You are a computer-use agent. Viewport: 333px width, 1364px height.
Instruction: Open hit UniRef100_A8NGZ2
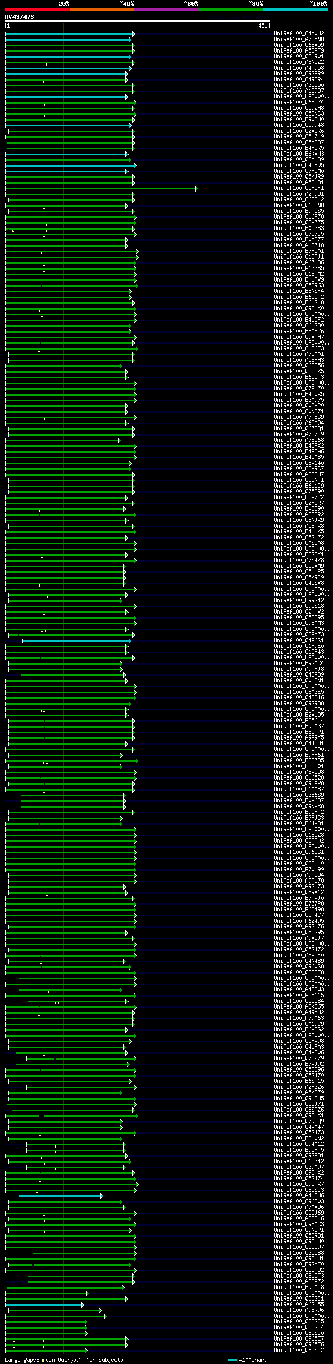click(299, 62)
